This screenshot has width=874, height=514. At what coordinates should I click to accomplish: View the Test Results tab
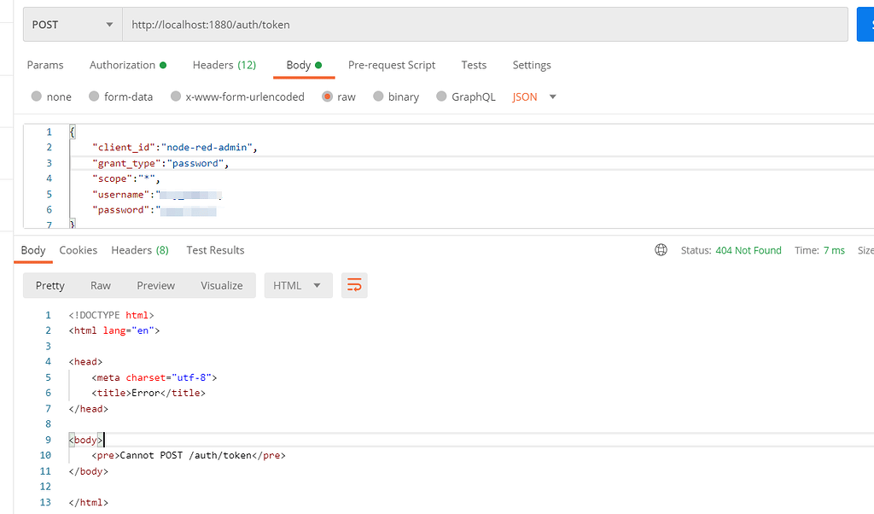(x=215, y=250)
